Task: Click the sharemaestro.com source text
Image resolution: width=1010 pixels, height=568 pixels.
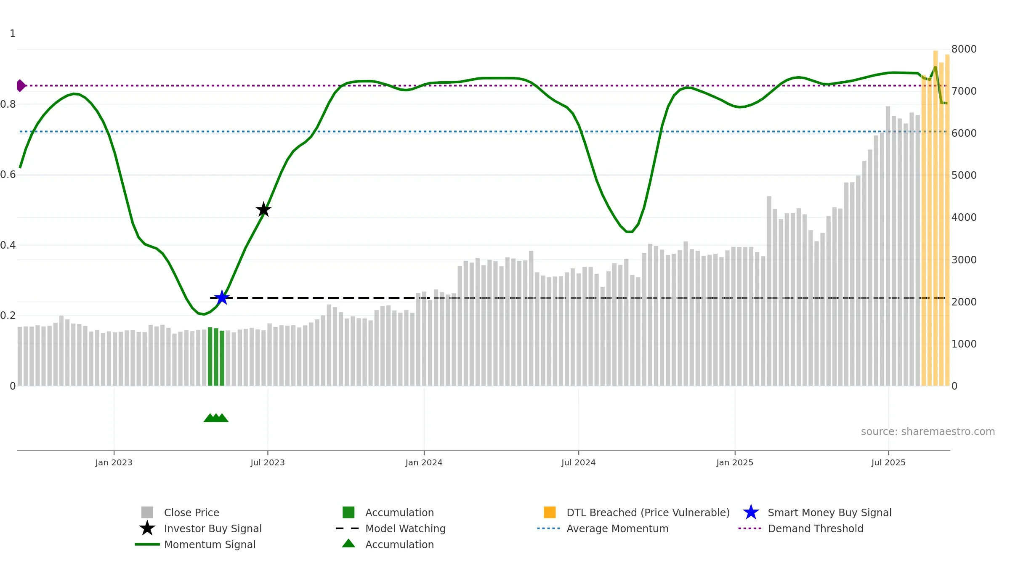Action: point(928,432)
